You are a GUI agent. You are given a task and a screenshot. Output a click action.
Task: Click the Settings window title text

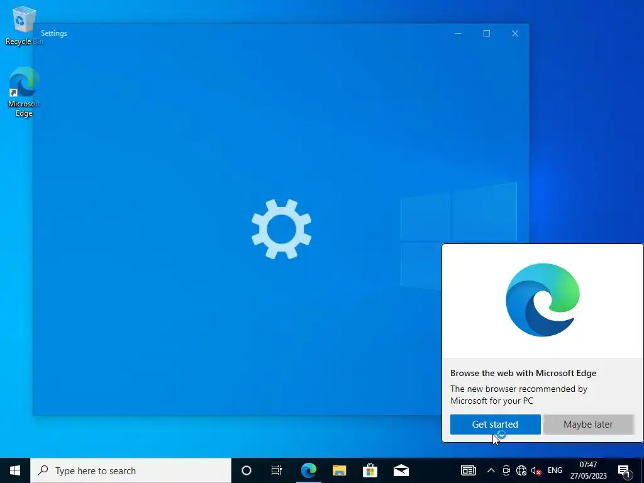click(x=54, y=33)
